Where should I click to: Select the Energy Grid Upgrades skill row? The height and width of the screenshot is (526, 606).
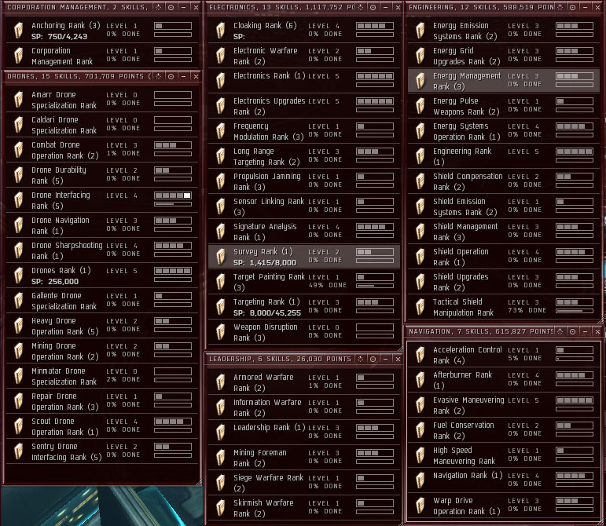[504, 56]
